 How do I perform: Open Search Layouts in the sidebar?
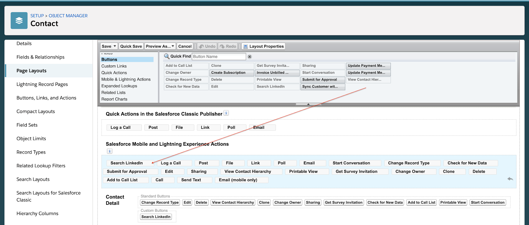33,179
